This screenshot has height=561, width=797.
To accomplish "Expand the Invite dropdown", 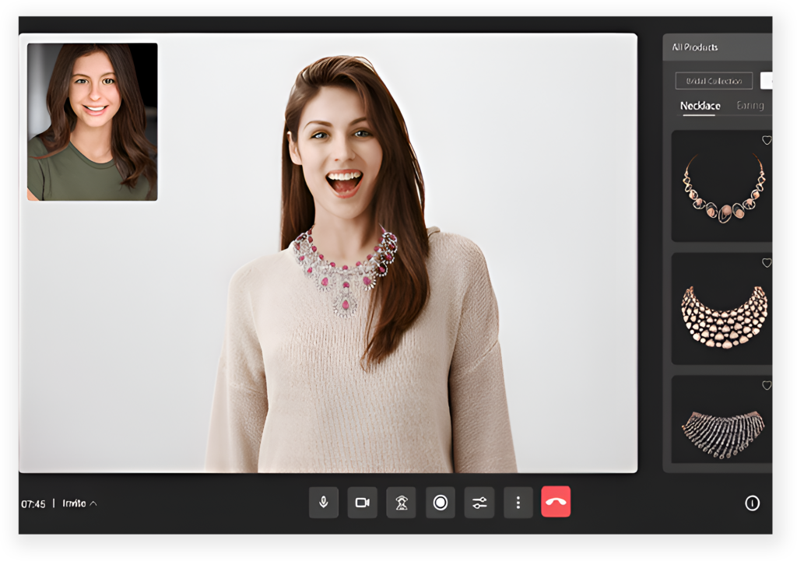I will [80, 503].
